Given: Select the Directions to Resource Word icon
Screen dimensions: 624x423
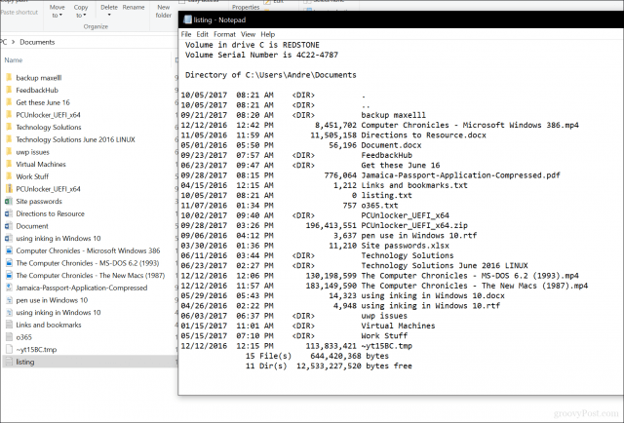Looking at the screenshot, I should [x=9, y=213].
